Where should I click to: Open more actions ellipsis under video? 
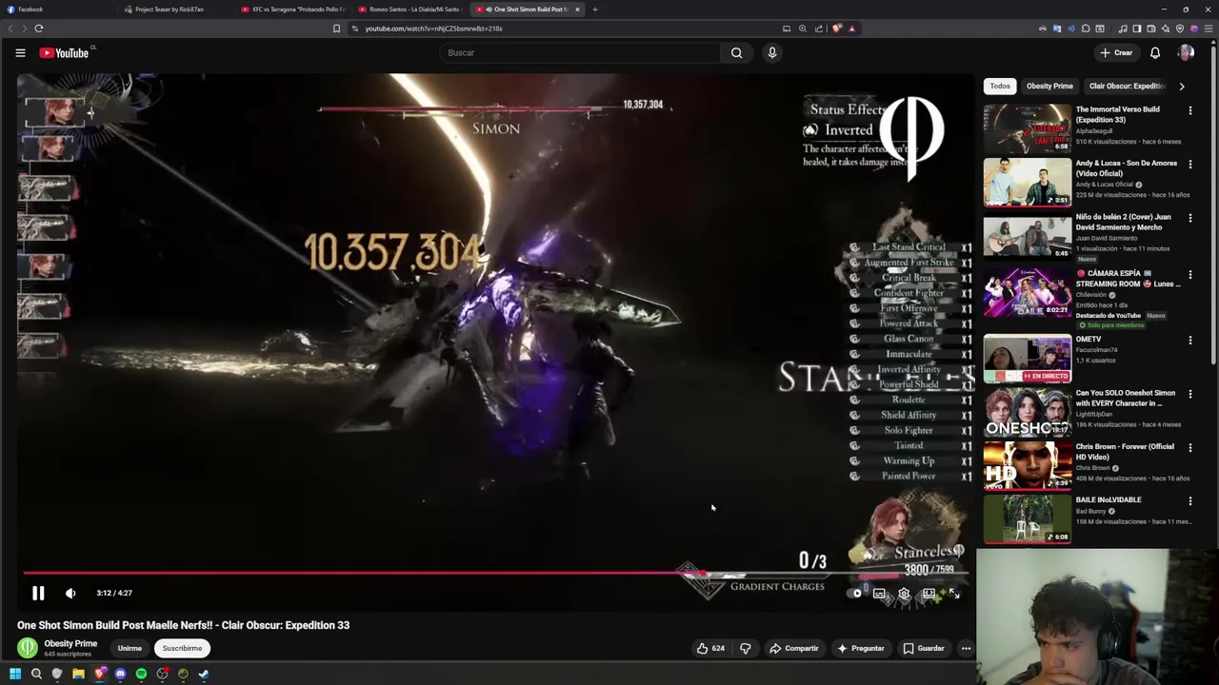point(966,648)
